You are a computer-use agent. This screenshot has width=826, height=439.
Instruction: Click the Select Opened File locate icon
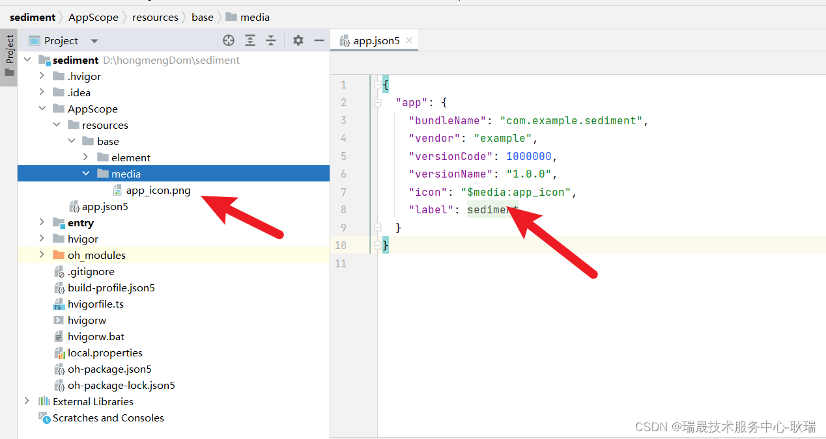coord(229,40)
